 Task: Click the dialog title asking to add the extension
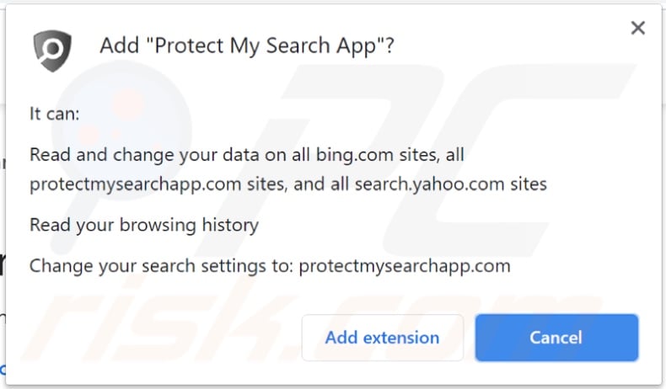pyautogui.click(x=246, y=45)
